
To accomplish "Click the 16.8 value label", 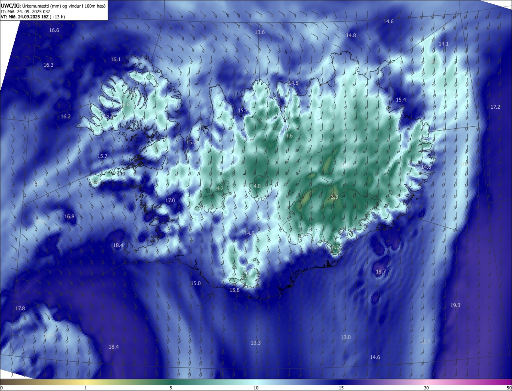I will click(x=69, y=216).
